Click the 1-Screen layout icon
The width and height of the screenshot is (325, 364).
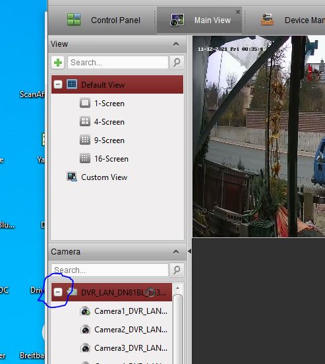pos(85,103)
